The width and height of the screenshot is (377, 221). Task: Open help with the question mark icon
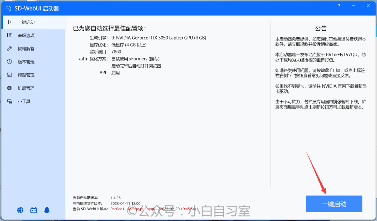339,6
